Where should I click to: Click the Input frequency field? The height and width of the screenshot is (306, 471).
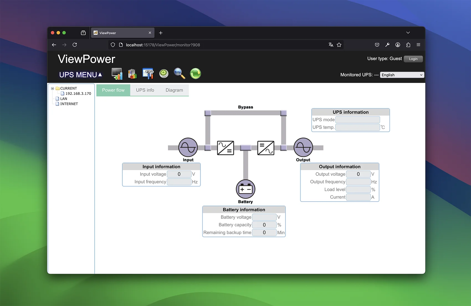(179, 182)
